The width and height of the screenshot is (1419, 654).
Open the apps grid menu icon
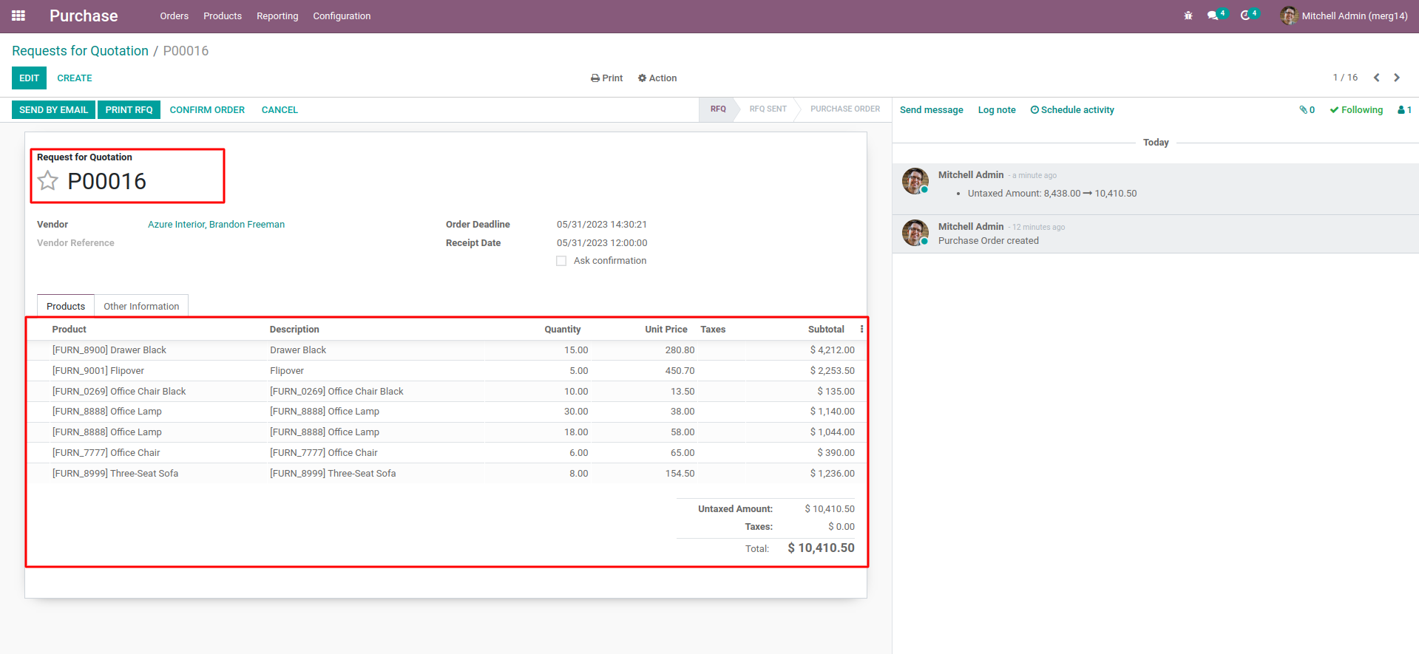(x=18, y=16)
